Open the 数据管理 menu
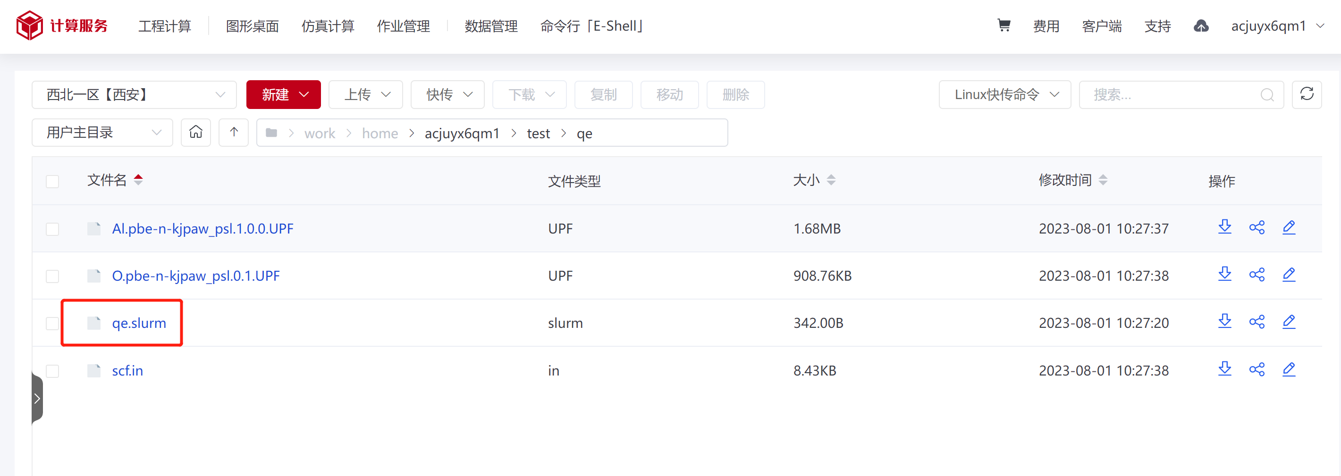Image resolution: width=1341 pixels, height=476 pixels. pos(491,26)
